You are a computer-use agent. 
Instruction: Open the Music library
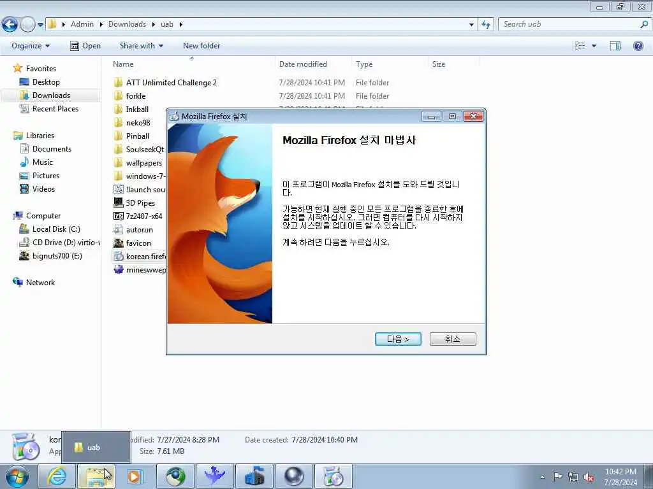tap(43, 162)
